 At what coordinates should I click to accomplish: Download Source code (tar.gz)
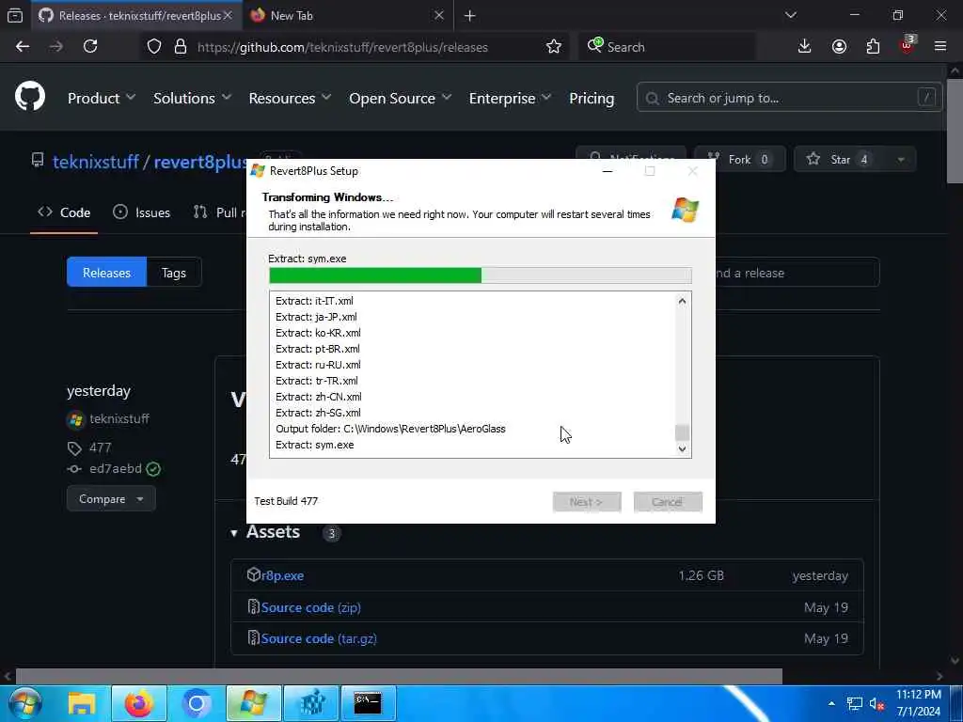pos(319,638)
